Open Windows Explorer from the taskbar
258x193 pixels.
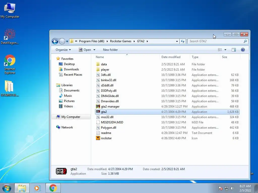click(x=22, y=188)
